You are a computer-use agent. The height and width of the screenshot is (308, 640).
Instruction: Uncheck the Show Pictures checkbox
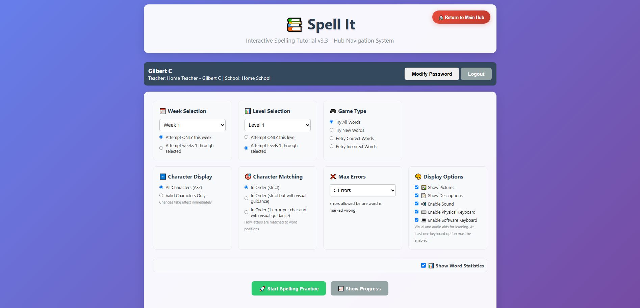click(x=416, y=187)
